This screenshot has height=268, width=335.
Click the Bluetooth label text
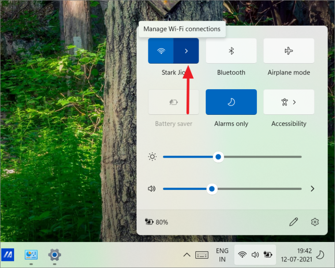(231, 72)
